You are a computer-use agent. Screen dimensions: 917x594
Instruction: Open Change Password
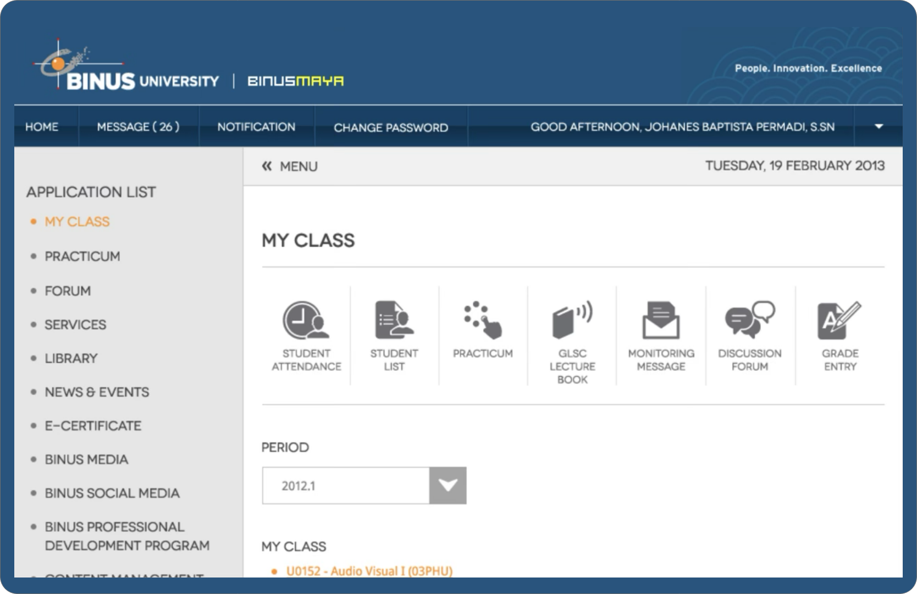[x=390, y=128]
